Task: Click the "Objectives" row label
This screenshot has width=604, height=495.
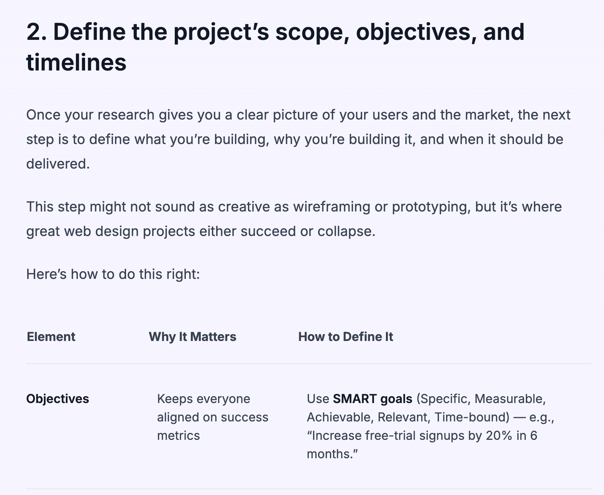Action: pos(57,399)
